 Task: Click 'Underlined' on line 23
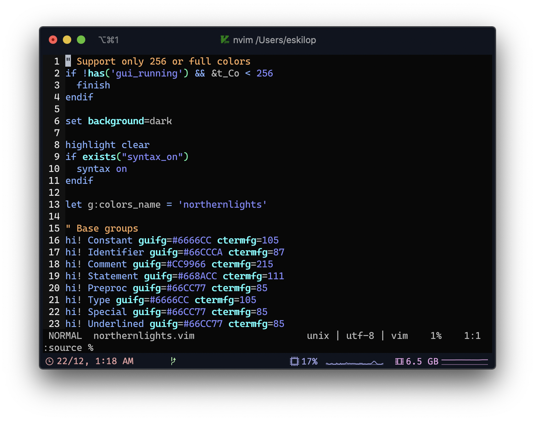(x=116, y=324)
